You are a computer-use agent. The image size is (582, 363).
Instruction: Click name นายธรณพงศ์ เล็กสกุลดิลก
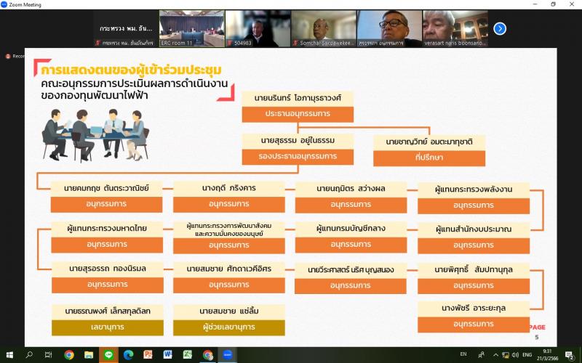[107, 311]
